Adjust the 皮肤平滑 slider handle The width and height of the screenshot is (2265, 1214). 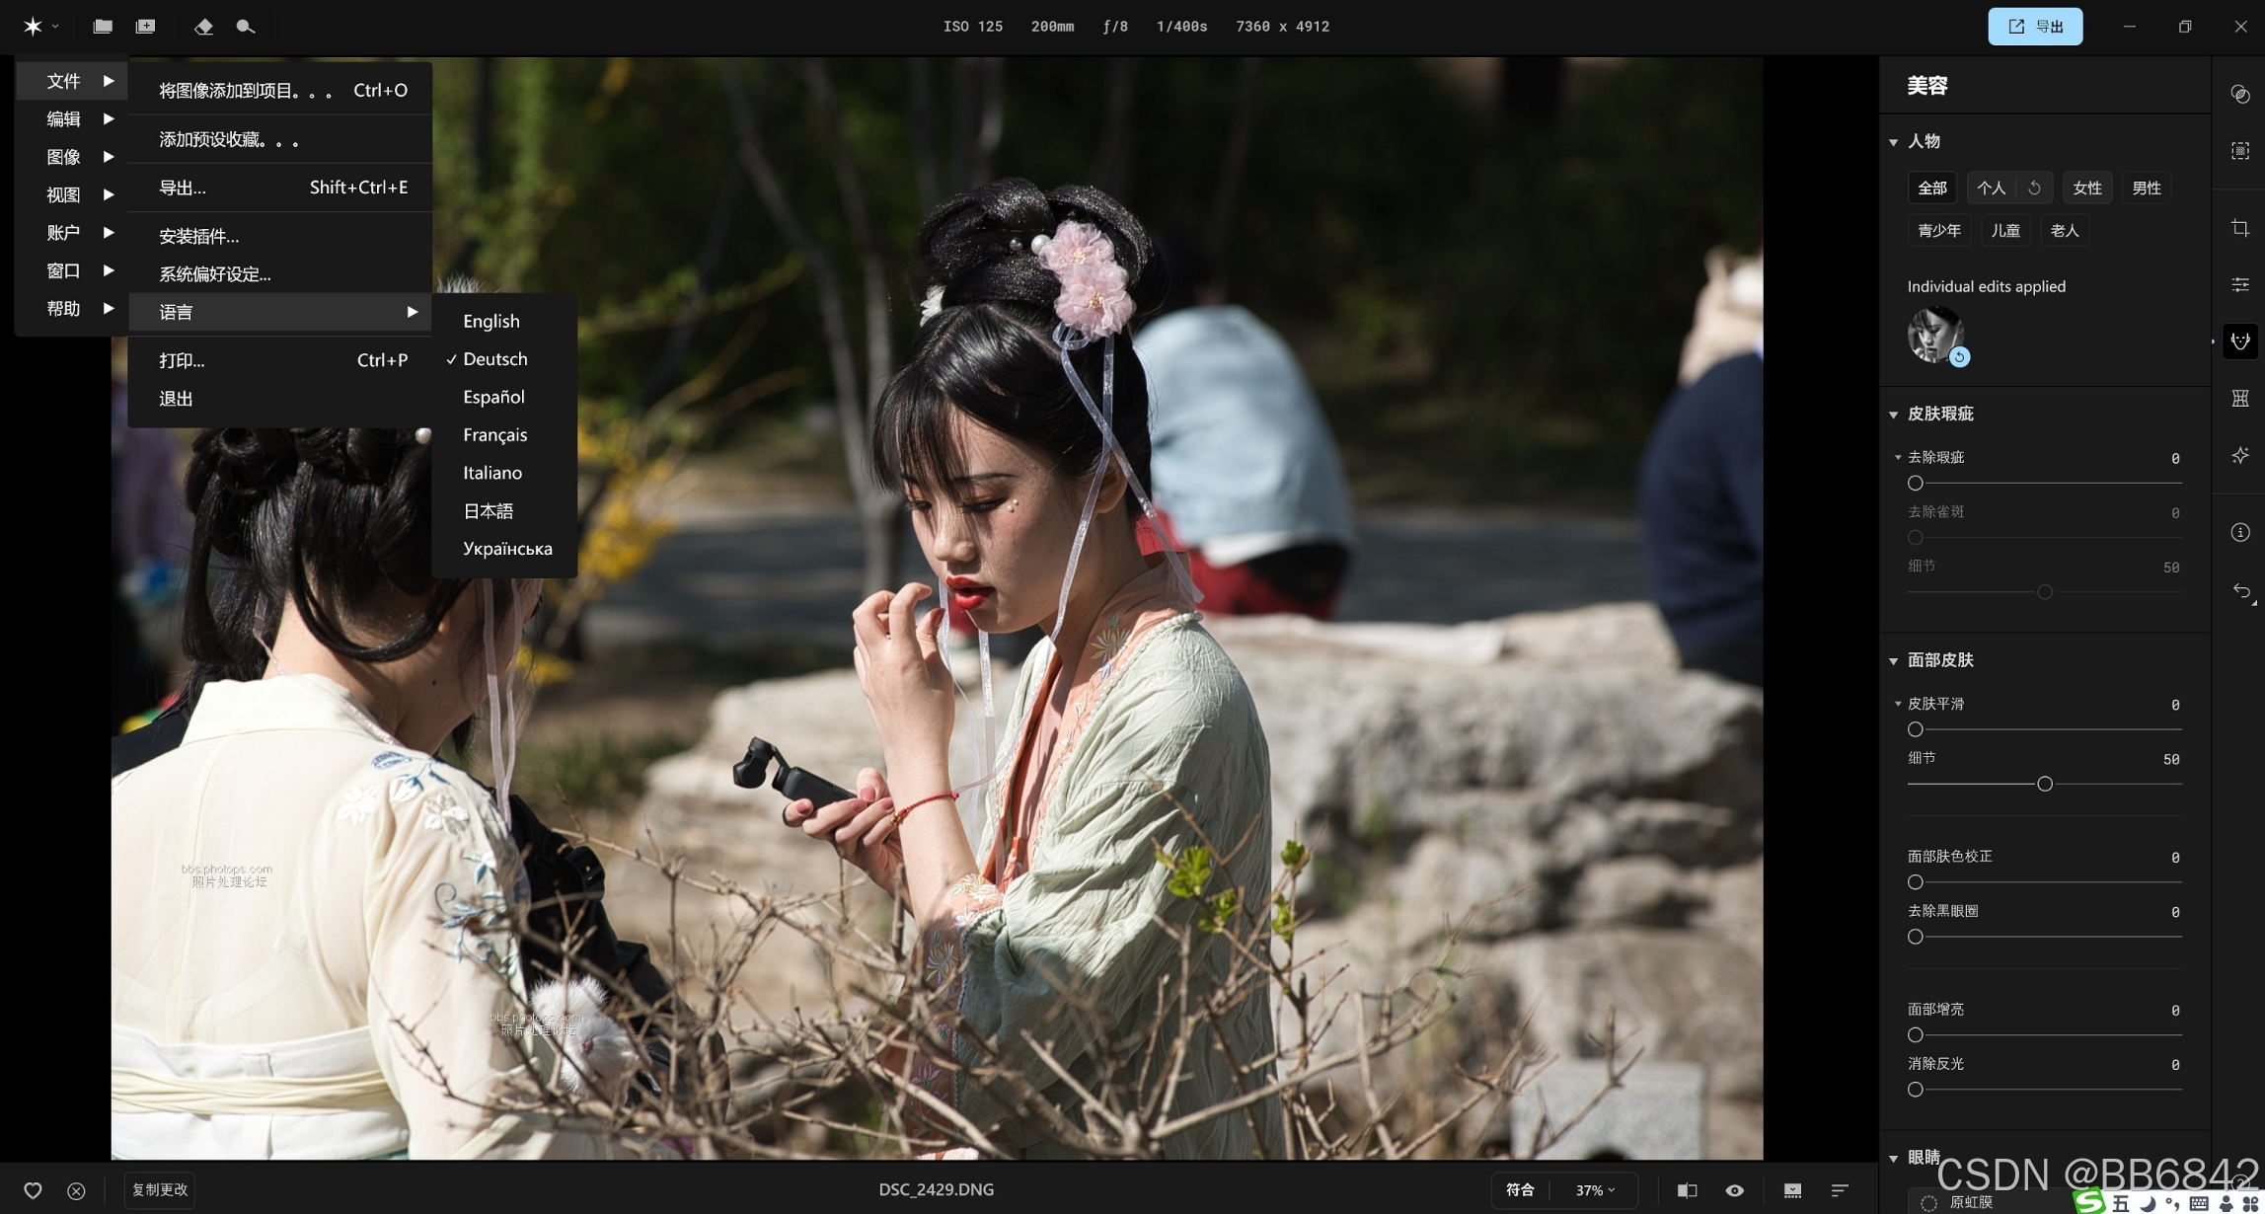1915,729
